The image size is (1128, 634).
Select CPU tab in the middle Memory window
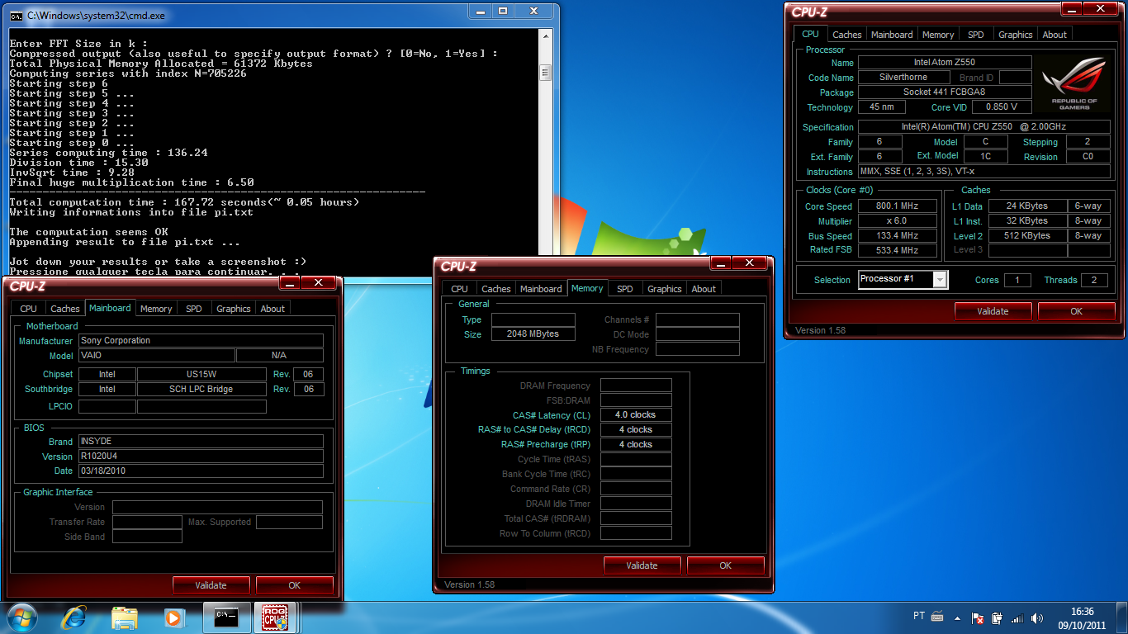[x=460, y=289]
